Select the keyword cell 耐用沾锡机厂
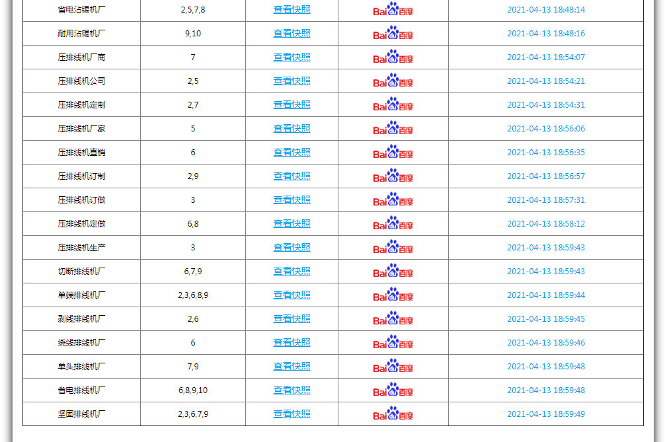 click(81, 33)
